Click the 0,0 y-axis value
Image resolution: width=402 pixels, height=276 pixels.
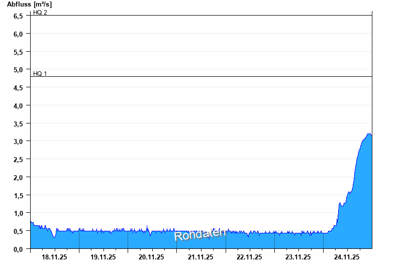18,249
